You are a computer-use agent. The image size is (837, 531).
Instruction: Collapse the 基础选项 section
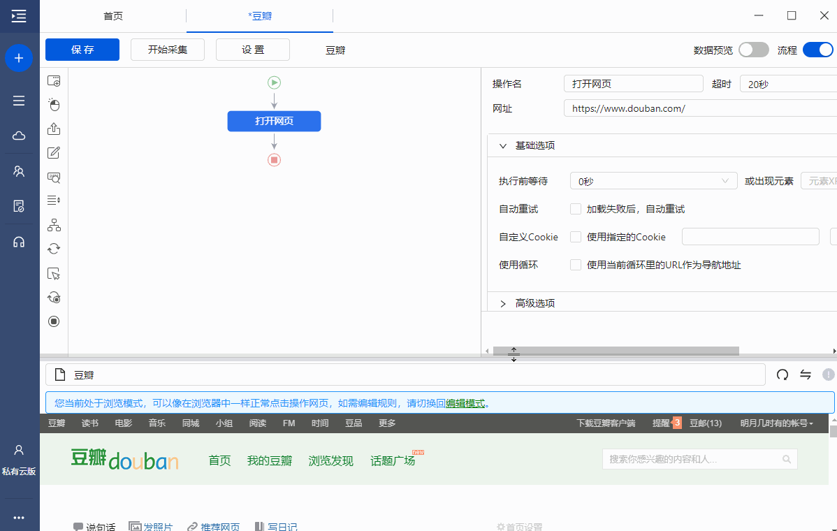pyautogui.click(x=503, y=146)
